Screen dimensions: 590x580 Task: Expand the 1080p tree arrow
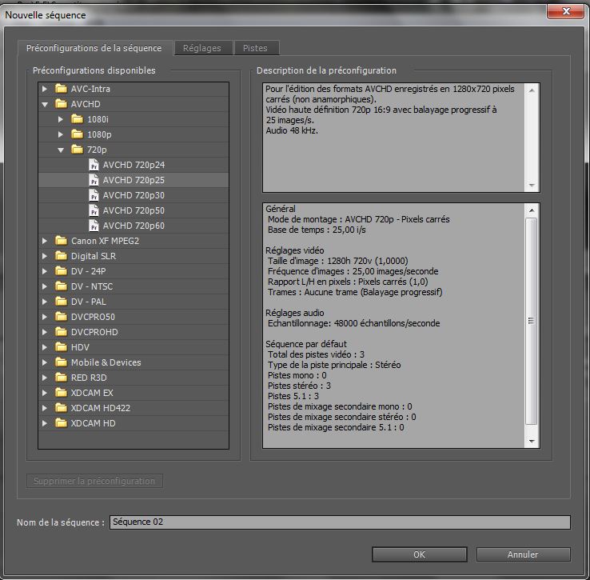click(x=61, y=134)
